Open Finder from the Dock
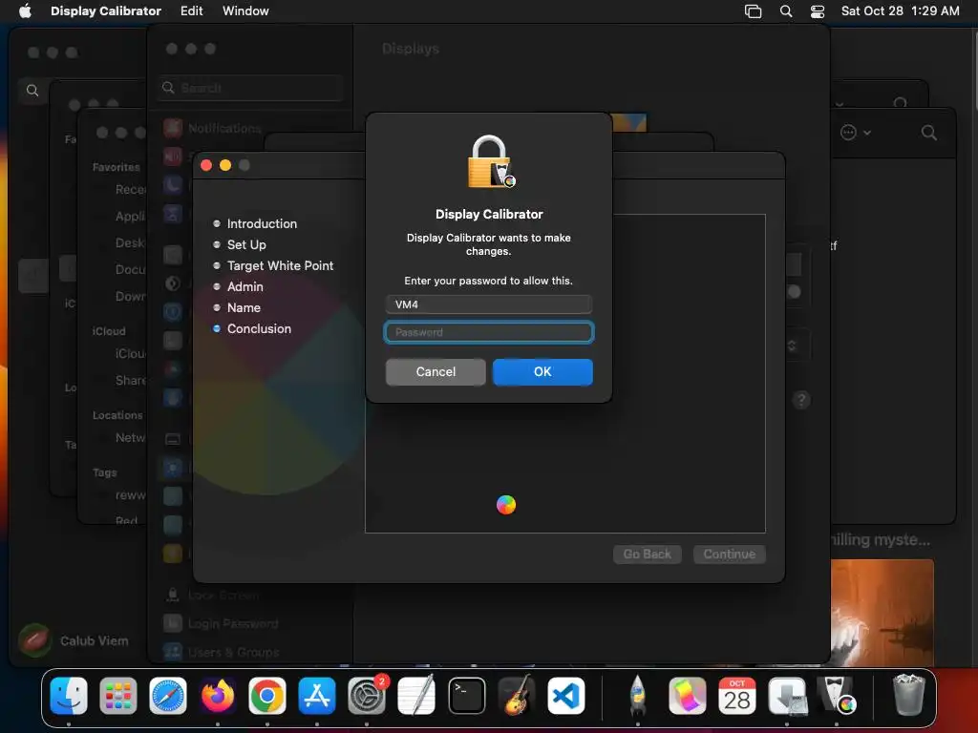978x733 pixels. [x=69, y=695]
